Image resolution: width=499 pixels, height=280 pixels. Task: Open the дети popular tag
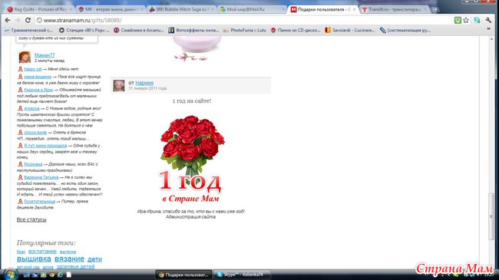click(x=94, y=259)
